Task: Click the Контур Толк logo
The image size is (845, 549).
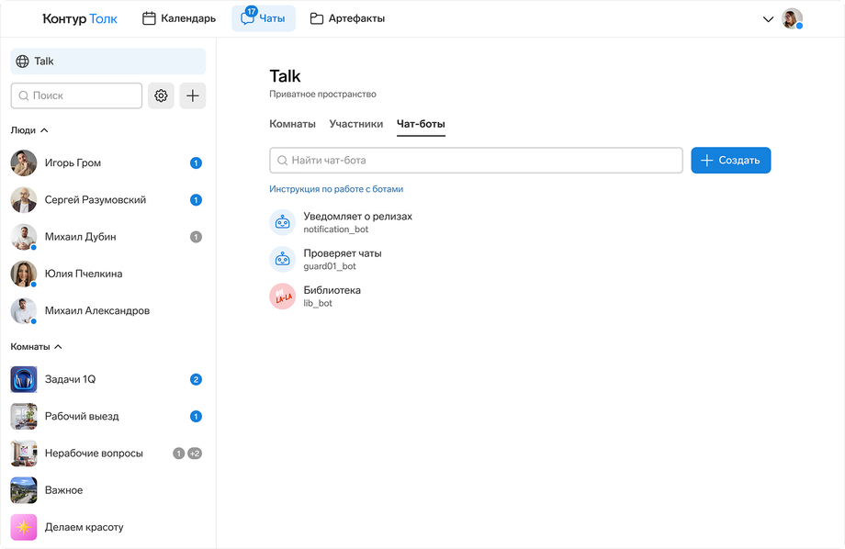Action: coord(80,18)
